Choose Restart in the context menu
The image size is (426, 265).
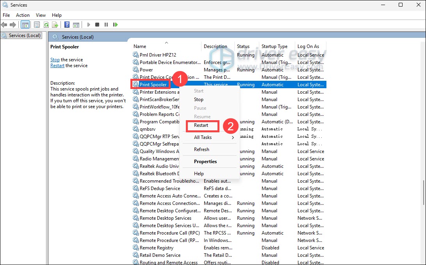[x=209, y=125]
